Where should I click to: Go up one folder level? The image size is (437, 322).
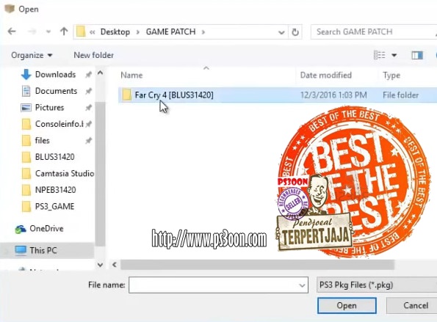point(64,32)
